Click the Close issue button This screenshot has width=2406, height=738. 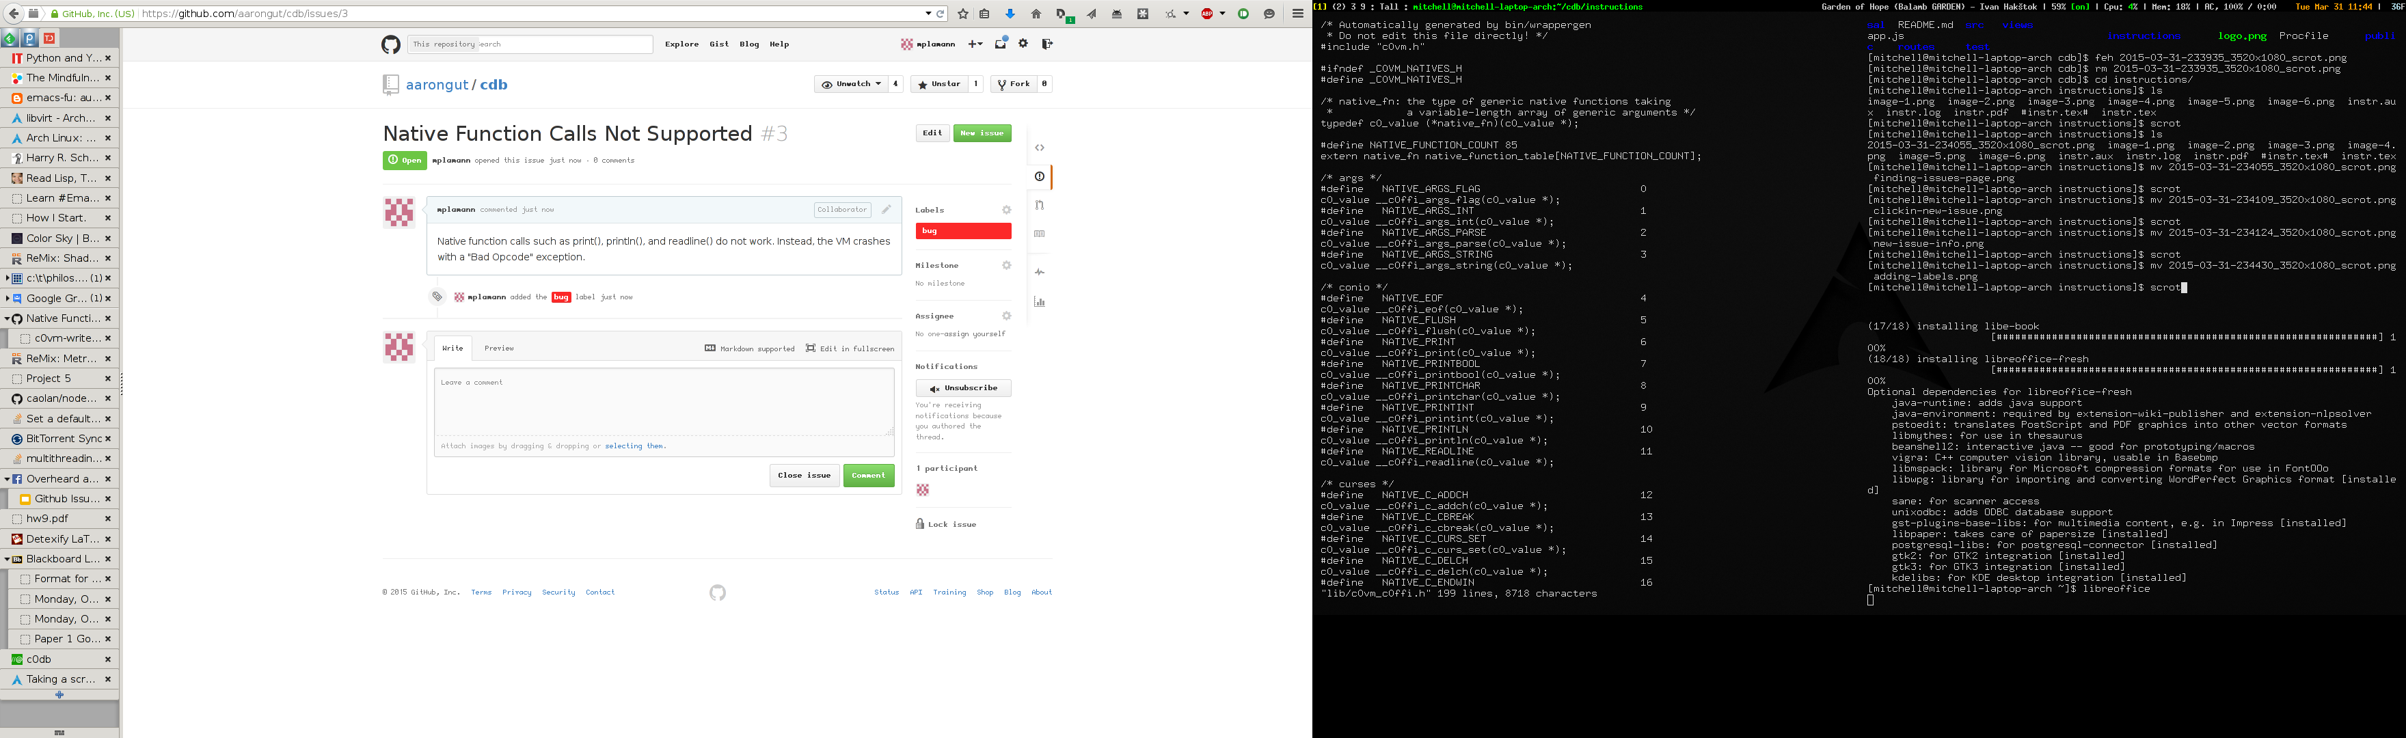click(805, 476)
